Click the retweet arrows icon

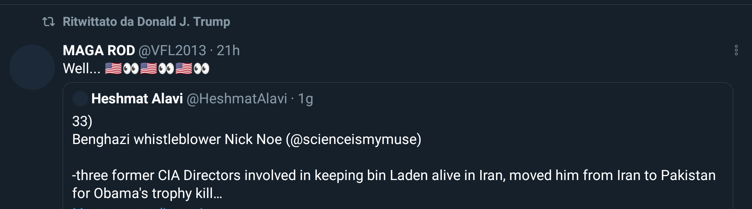[49, 22]
